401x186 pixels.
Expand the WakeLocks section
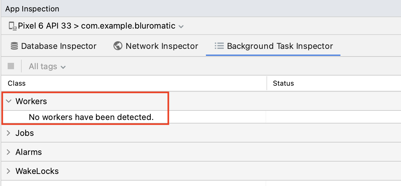click(9, 171)
